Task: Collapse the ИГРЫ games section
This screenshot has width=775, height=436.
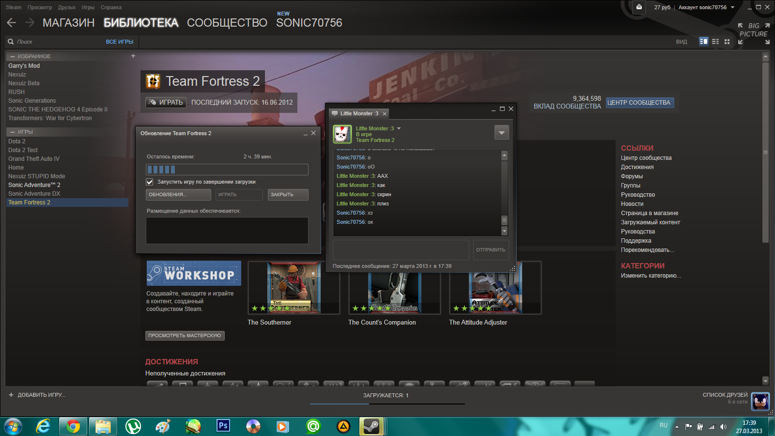Action: tap(13, 132)
